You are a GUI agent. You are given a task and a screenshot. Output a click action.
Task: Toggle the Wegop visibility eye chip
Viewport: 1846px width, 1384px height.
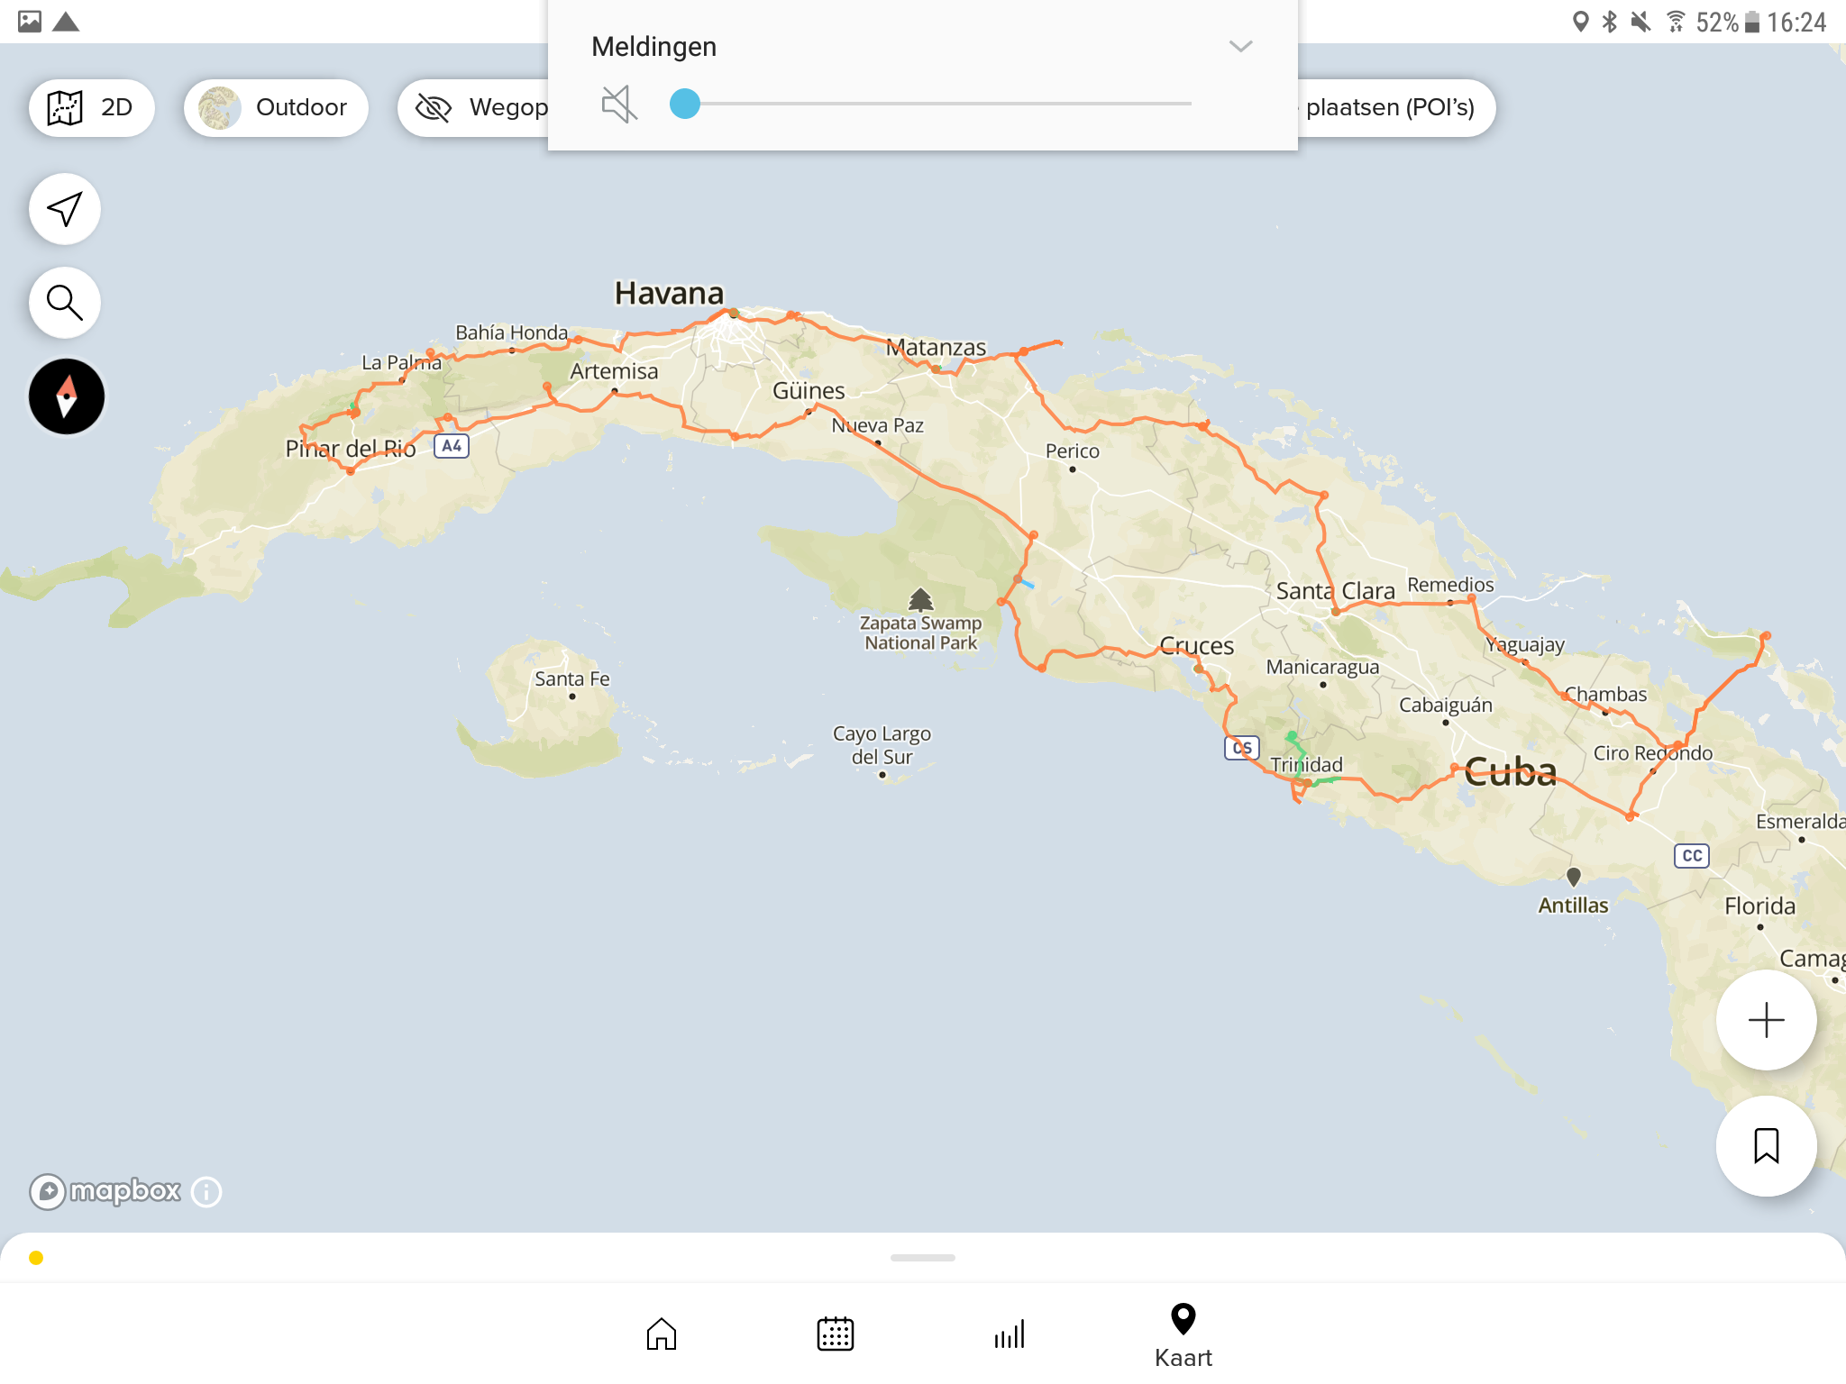tap(478, 108)
